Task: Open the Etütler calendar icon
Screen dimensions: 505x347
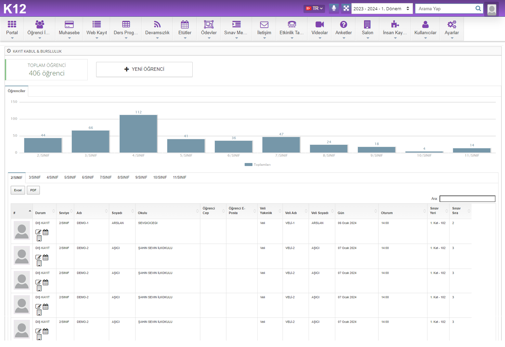Action: (x=185, y=24)
